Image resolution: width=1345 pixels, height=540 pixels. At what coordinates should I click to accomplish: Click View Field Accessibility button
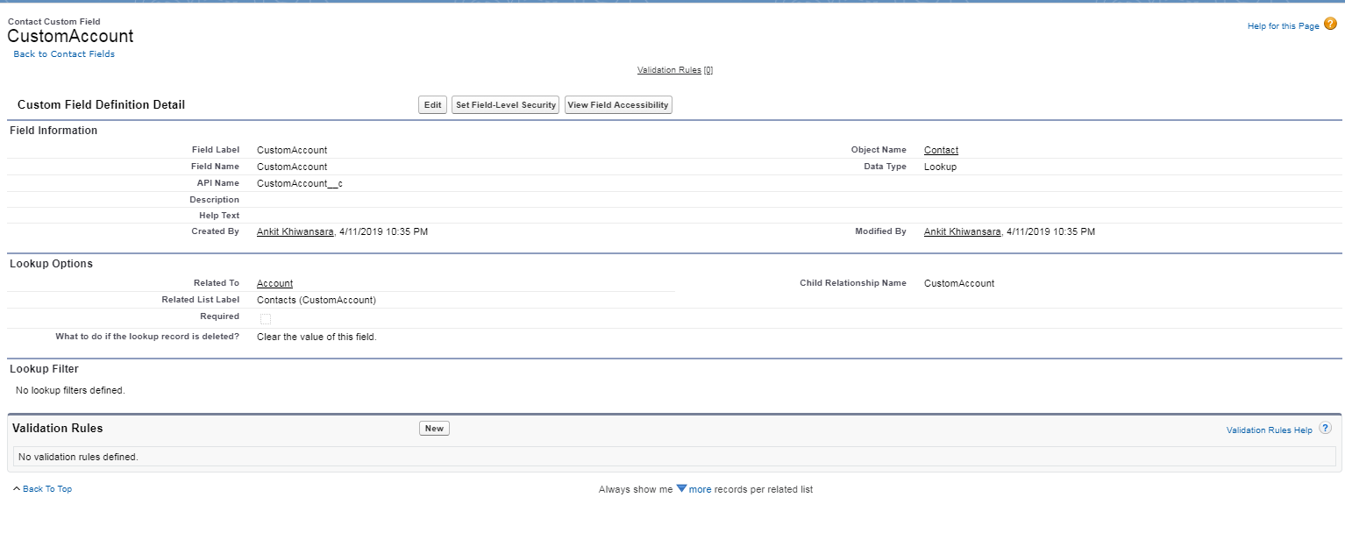coord(617,104)
